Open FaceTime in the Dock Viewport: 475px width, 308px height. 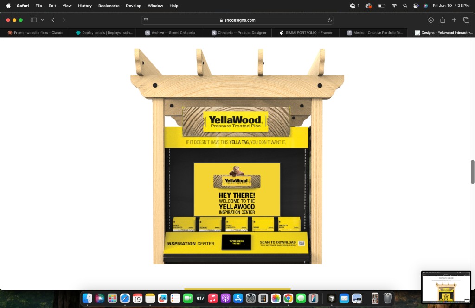[x=188, y=298]
